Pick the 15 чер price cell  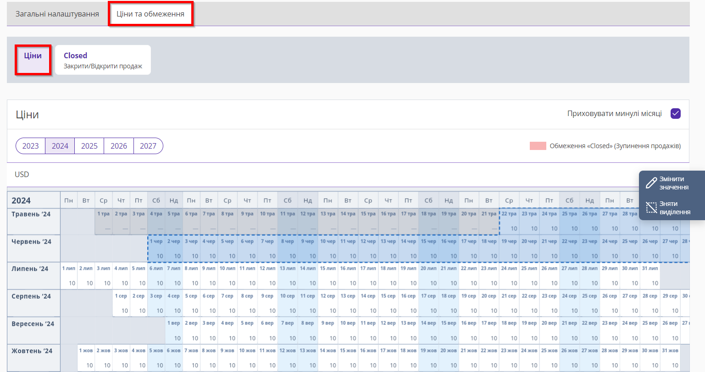click(x=428, y=249)
